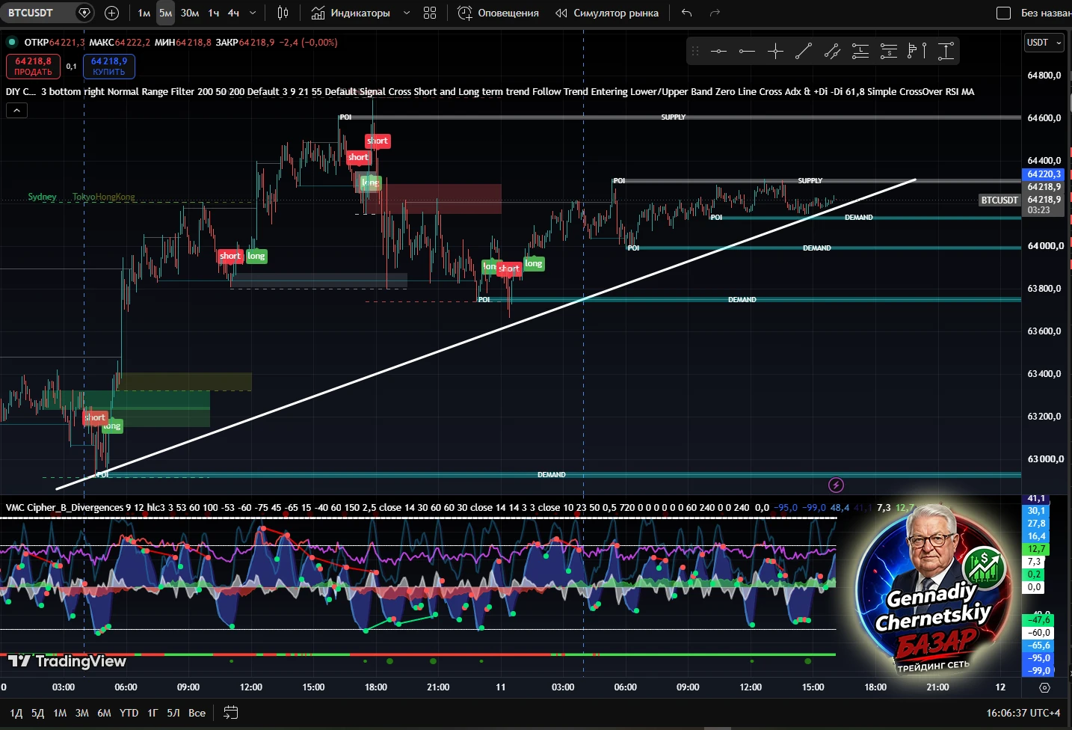The image size is (1072, 730).
Task: Open the UTC+4 time zone menu
Action: 1023,713
